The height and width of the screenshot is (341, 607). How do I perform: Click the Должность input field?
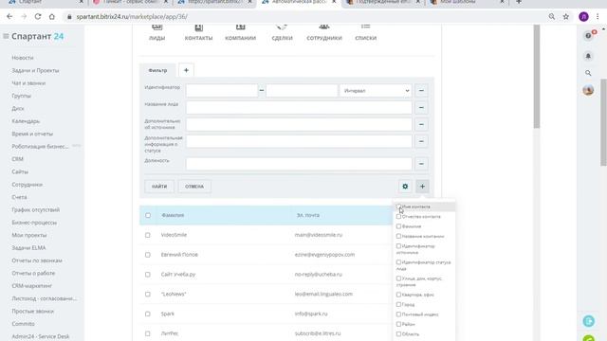[x=299, y=164]
